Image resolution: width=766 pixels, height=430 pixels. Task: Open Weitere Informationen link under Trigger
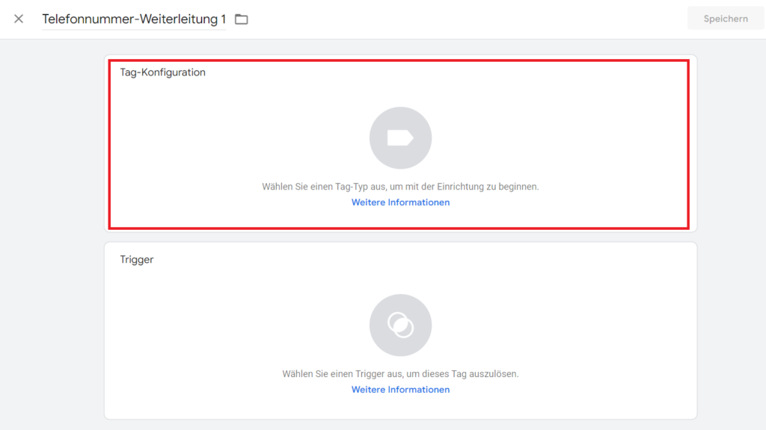coord(401,390)
